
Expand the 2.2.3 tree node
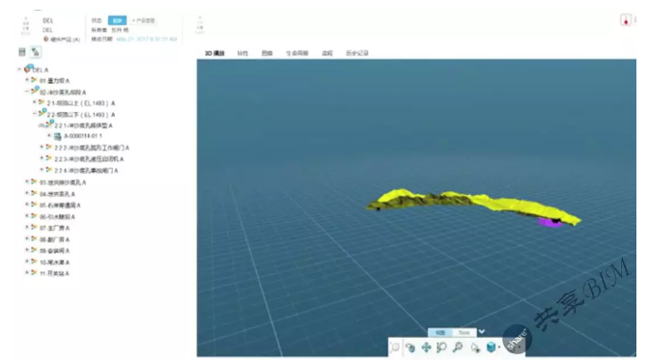(x=42, y=158)
